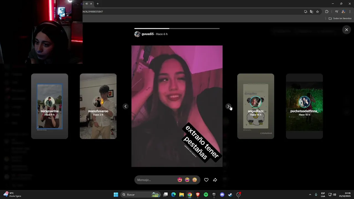The image size is (354, 199).
Task: Install app icon in address bar
Action: coord(306,12)
